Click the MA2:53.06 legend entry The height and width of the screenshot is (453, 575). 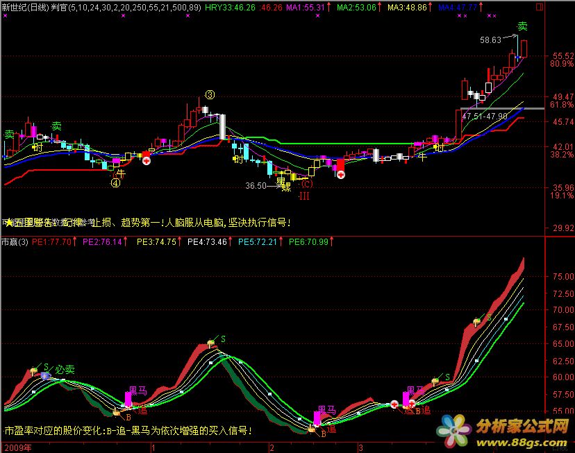click(x=356, y=8)
